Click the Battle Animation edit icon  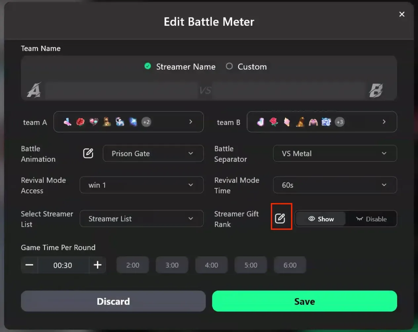point(88,153)
